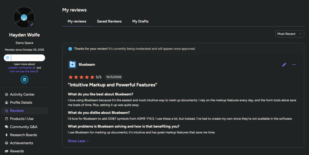
Task: Click the 10/5/2026 date badge
Action: click(114, 77)
